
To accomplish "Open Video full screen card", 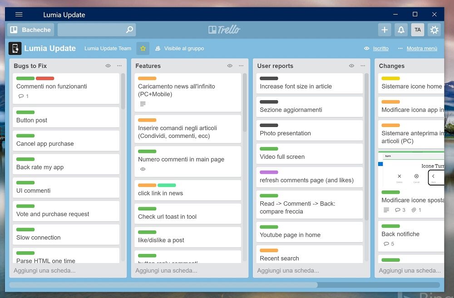I will coord(310,154).
